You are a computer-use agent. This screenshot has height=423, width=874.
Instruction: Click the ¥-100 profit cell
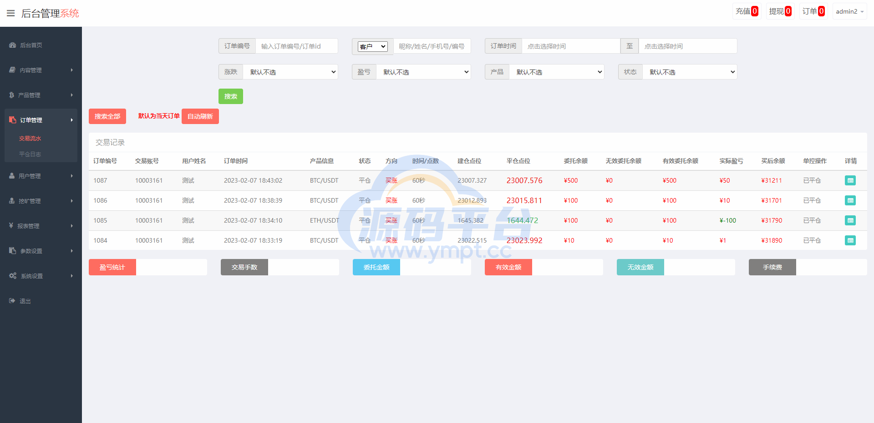[x=727, y=220]
